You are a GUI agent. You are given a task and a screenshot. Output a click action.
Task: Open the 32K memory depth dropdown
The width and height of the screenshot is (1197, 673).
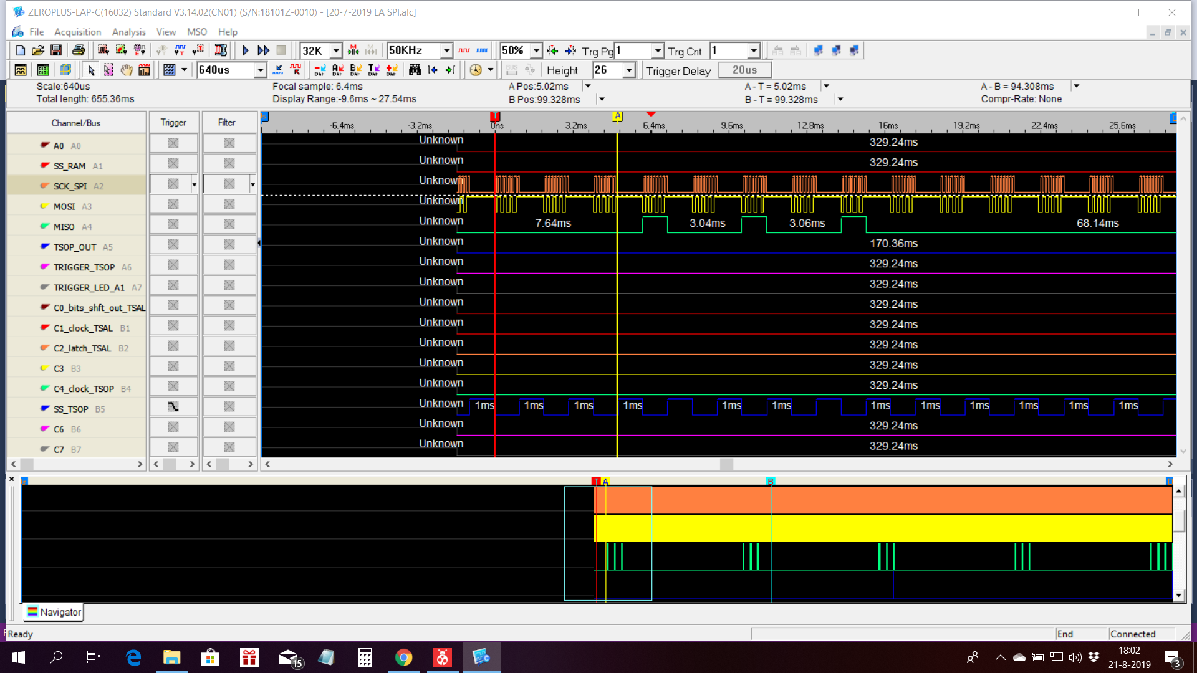(336, 50)
